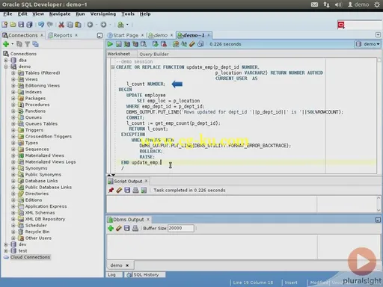The height and width of the screenshot is (287, 383).
Task: Click the New file icon in main toolbar
Action: click(x=4, y=25)
